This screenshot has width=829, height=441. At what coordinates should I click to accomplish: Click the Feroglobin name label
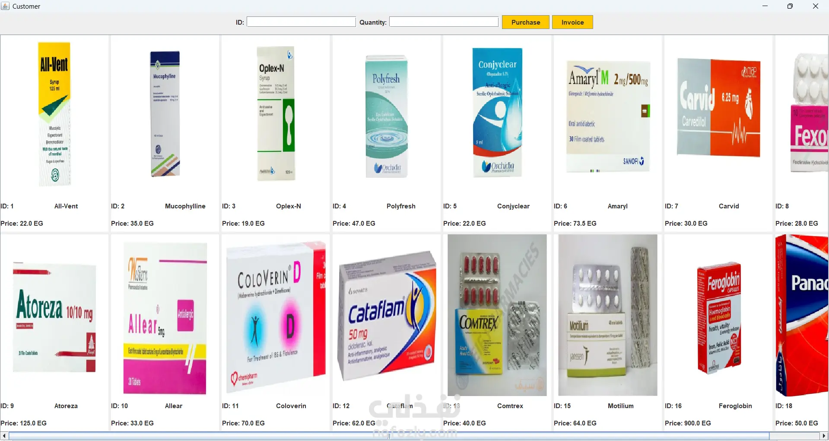pyautogui.click(x=735, y=406)
